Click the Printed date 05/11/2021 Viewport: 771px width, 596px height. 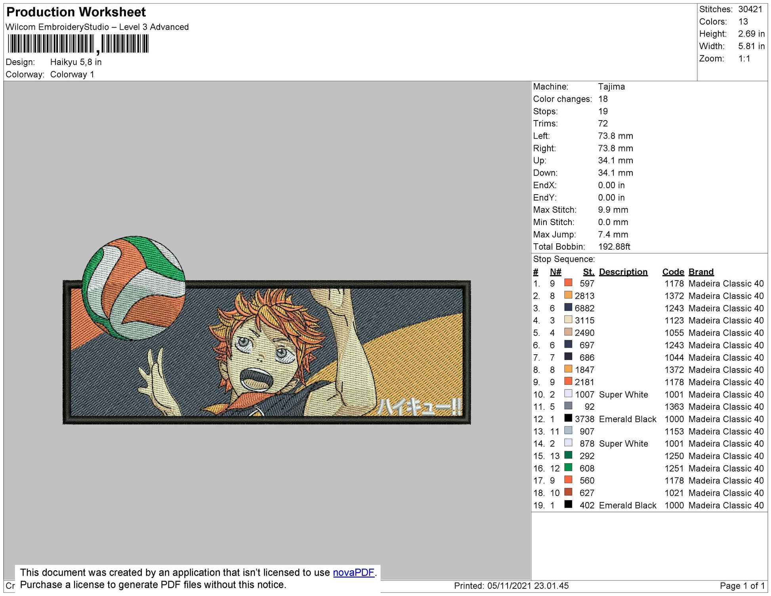point(509,586)
